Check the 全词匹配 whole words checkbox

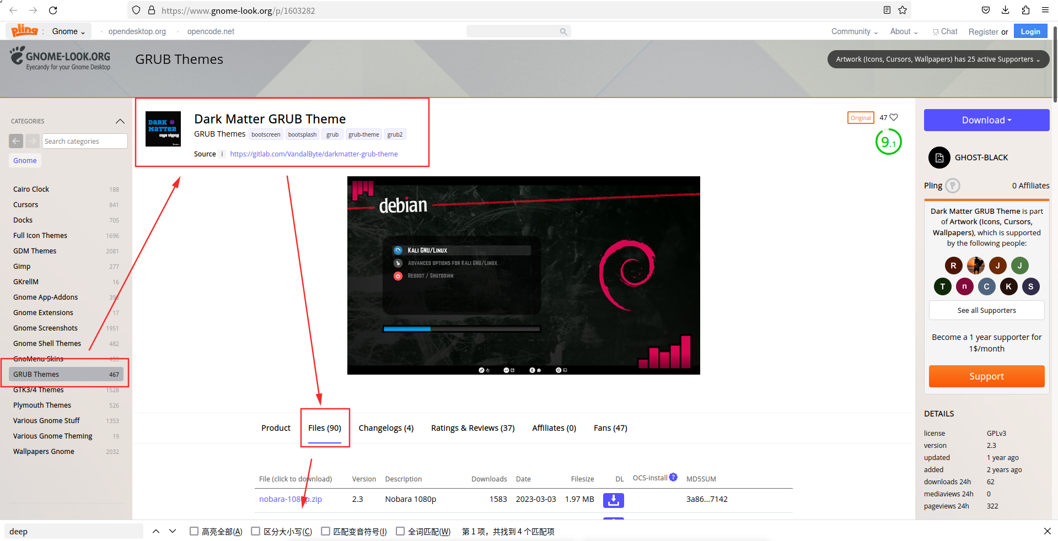(x=400, y=531)
